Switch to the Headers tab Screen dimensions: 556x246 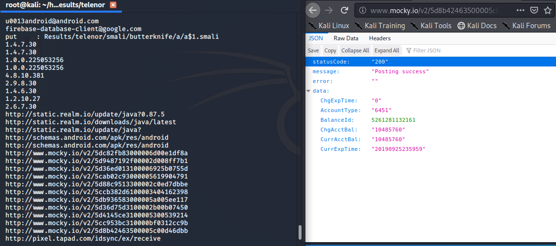(380, 38)
